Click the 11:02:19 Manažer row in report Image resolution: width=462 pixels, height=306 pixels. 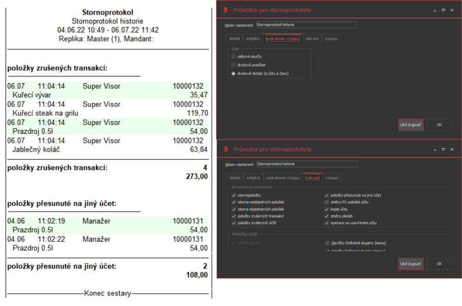click(x=108, y=221)
